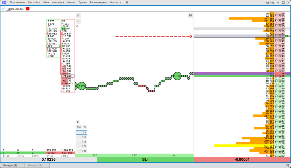
Task: Open the Аналитика menu
Action: point(58,2)
